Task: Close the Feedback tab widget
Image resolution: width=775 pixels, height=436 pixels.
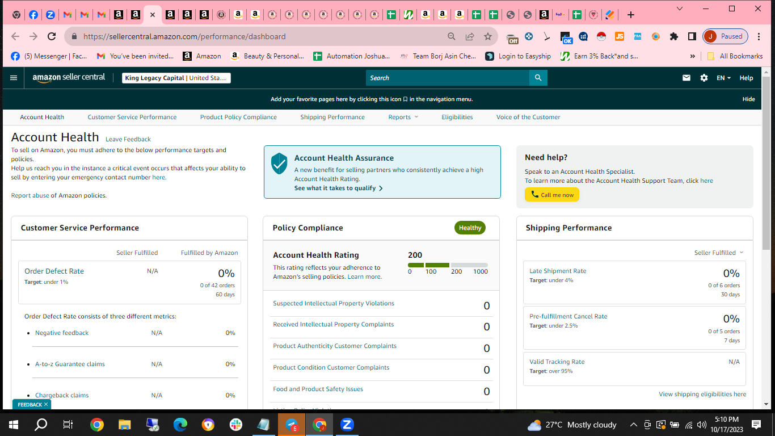Action: click(46, 405)
